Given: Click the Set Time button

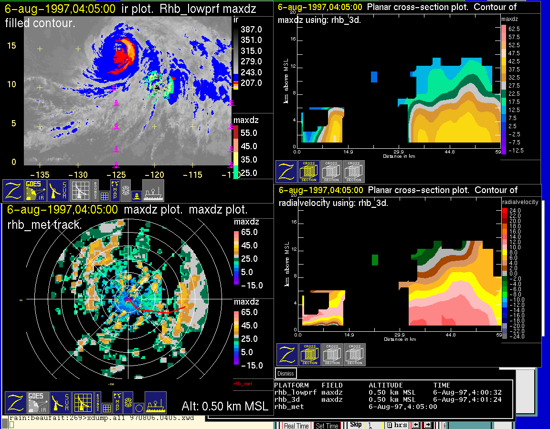Looking at the screenshot, I should pyautogui.click(x=327, y=426).
